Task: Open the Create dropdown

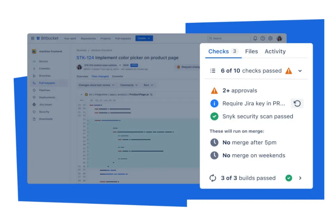Action: [144, 38]
